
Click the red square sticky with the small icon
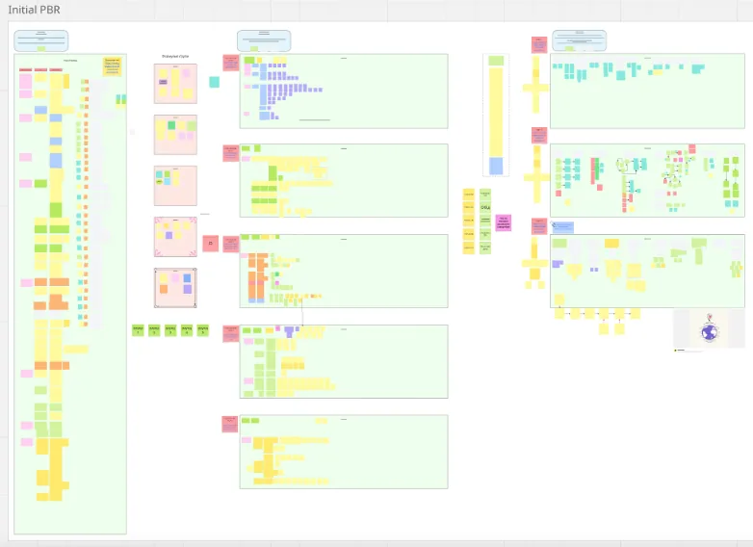pyautogui.click(x=210, y=244)
